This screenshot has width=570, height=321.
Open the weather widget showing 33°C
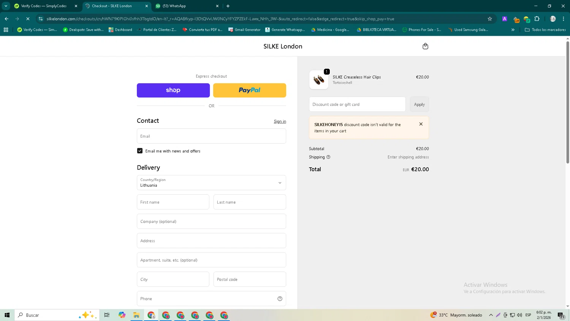point(456,315)
